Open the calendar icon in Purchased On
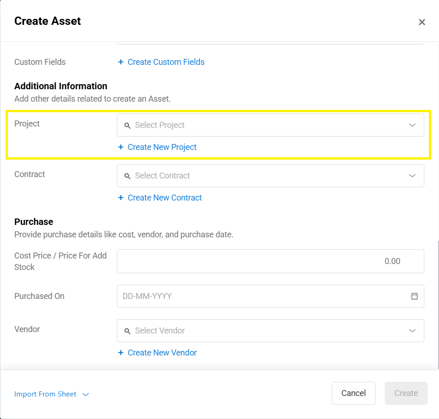439x419 pixels. pyautogui.click(x=414, y=296)
